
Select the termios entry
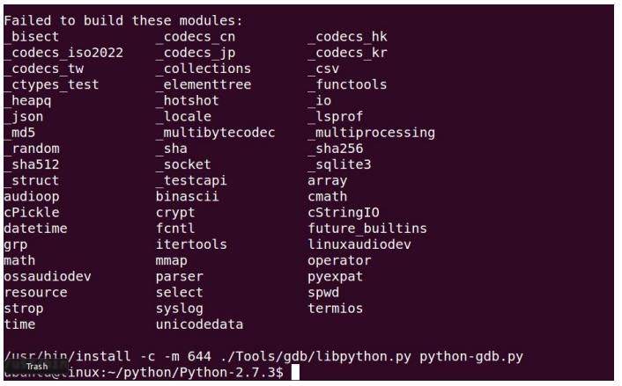point(336,309)
